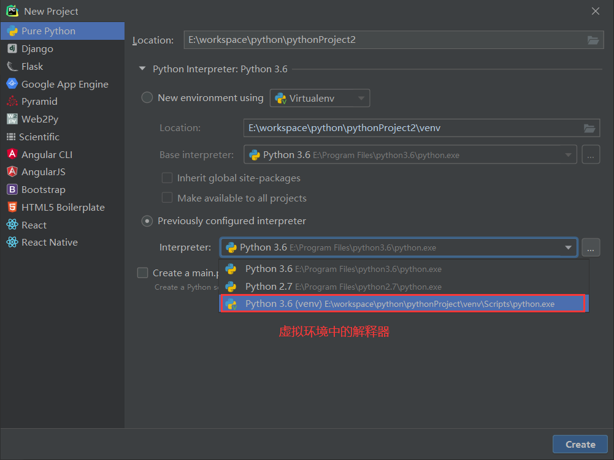The height and width of the screenshot is (460, 614).
Task: Click the AngularJS shield icon
Action: pos(12,172)
